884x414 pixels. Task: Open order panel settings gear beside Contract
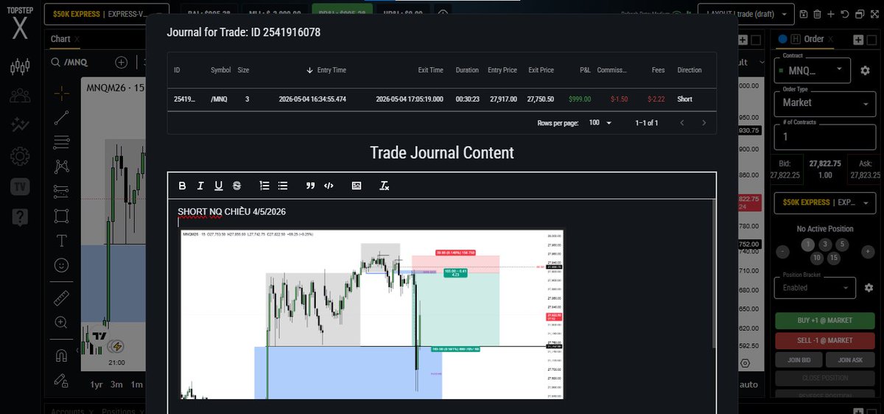click(x=865, y=71)
